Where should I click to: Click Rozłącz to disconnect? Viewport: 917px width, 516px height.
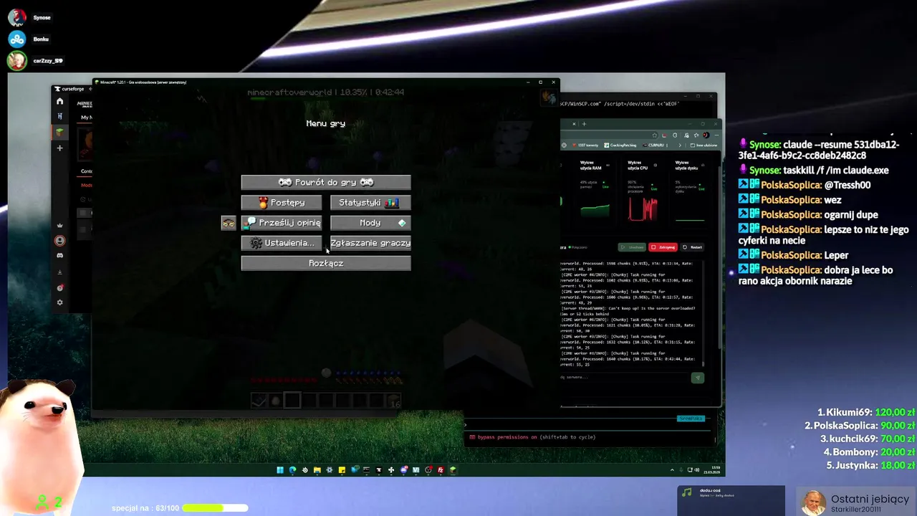pos(326,263)
